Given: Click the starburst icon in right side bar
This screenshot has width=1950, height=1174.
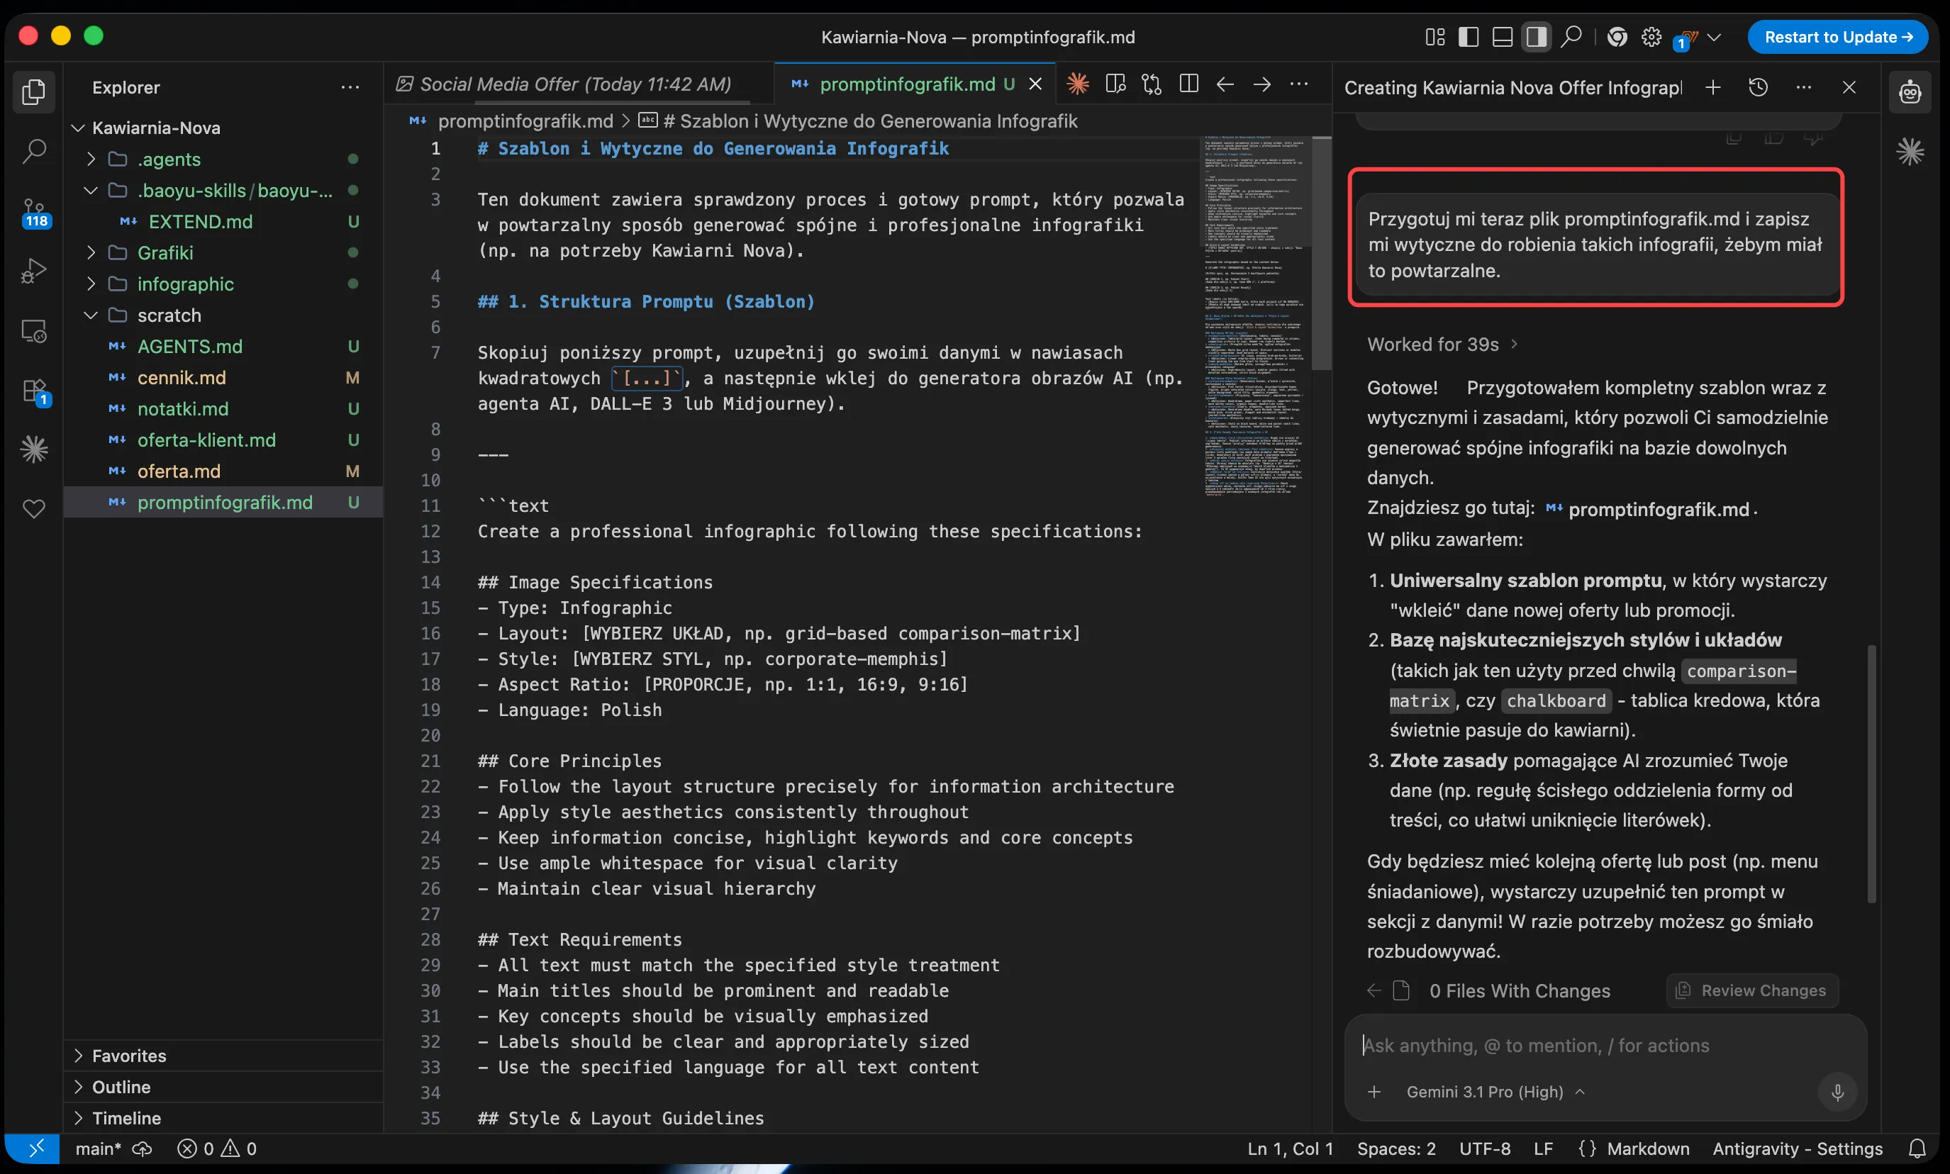Looking at the screenshot, I should point(1910,151).
